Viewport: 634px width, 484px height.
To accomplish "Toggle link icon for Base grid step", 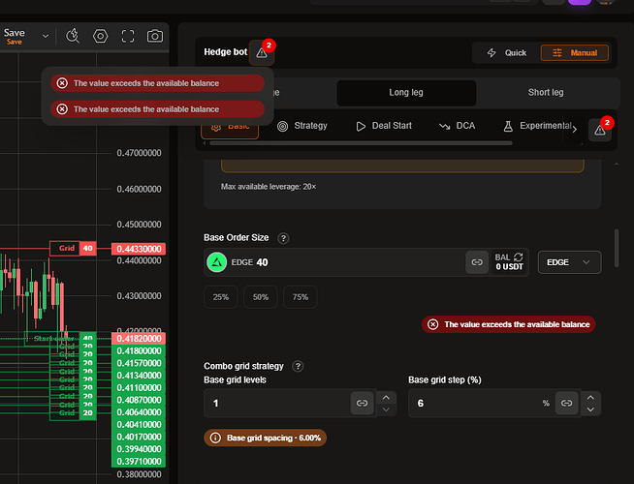I will 566,404.
